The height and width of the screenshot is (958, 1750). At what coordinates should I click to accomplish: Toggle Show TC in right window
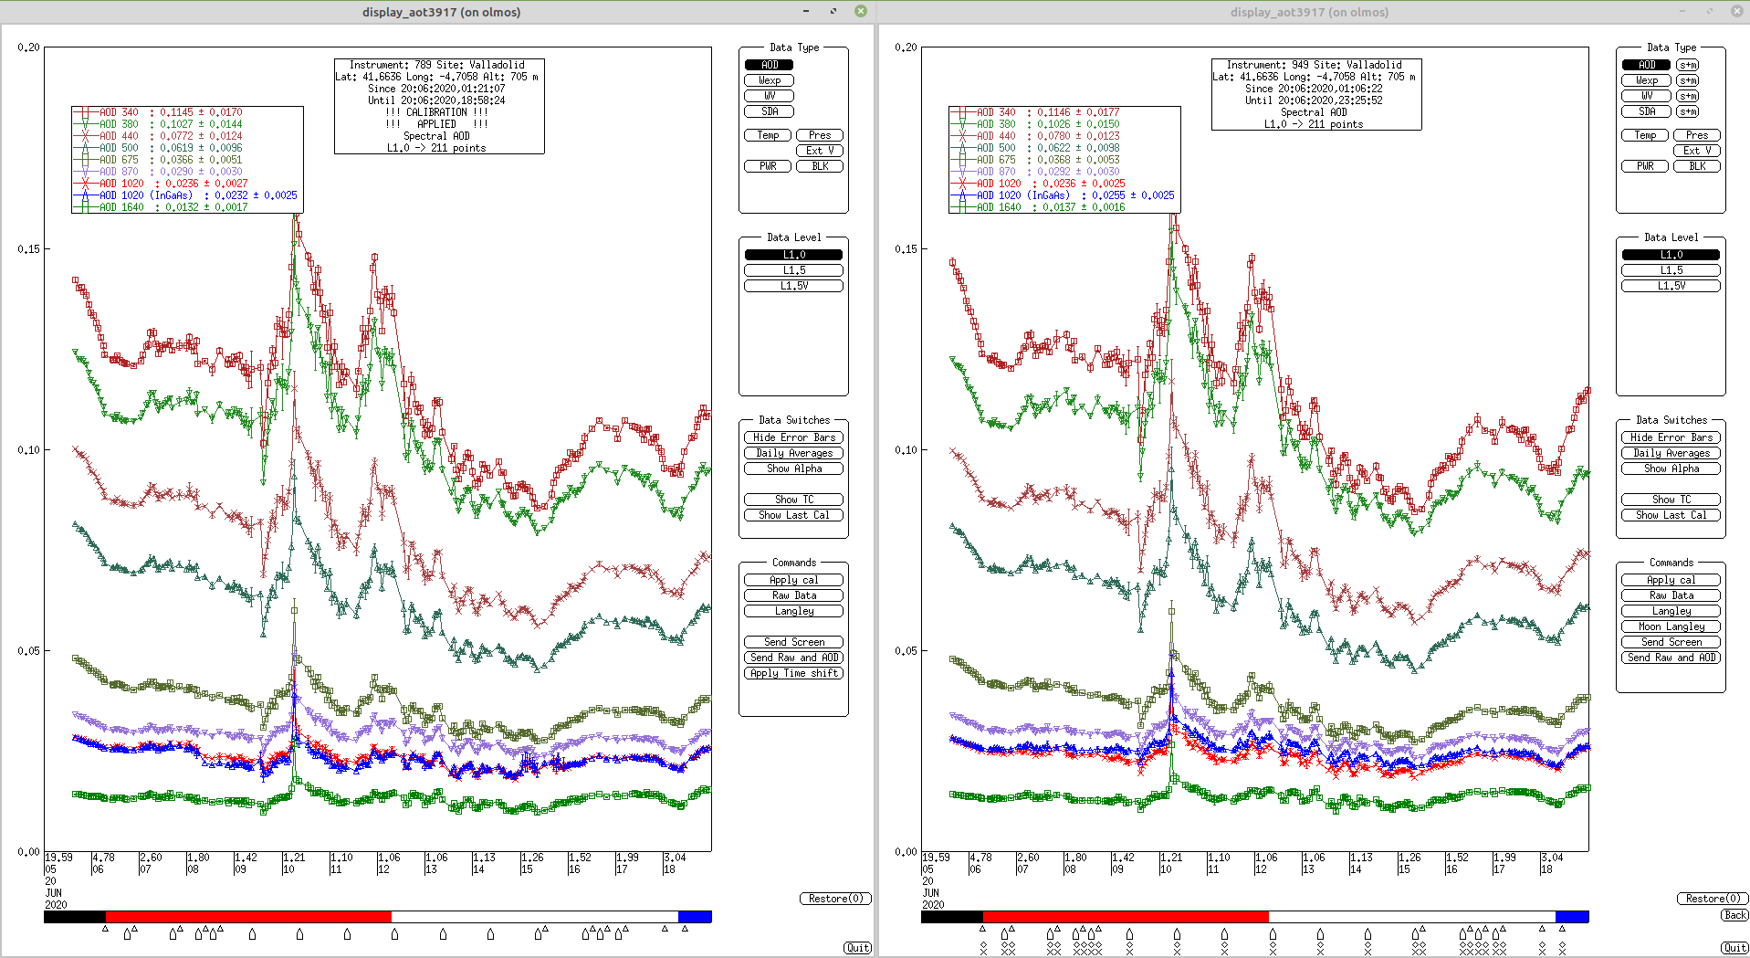pos(1671,500)
